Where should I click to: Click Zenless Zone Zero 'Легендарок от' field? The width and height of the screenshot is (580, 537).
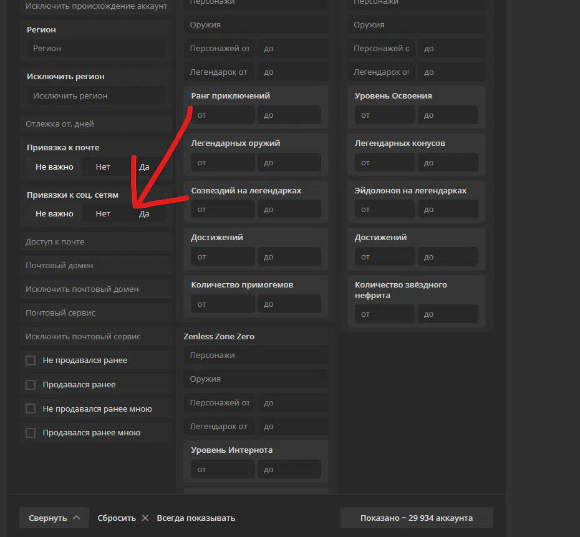click(x=220, y=427)
